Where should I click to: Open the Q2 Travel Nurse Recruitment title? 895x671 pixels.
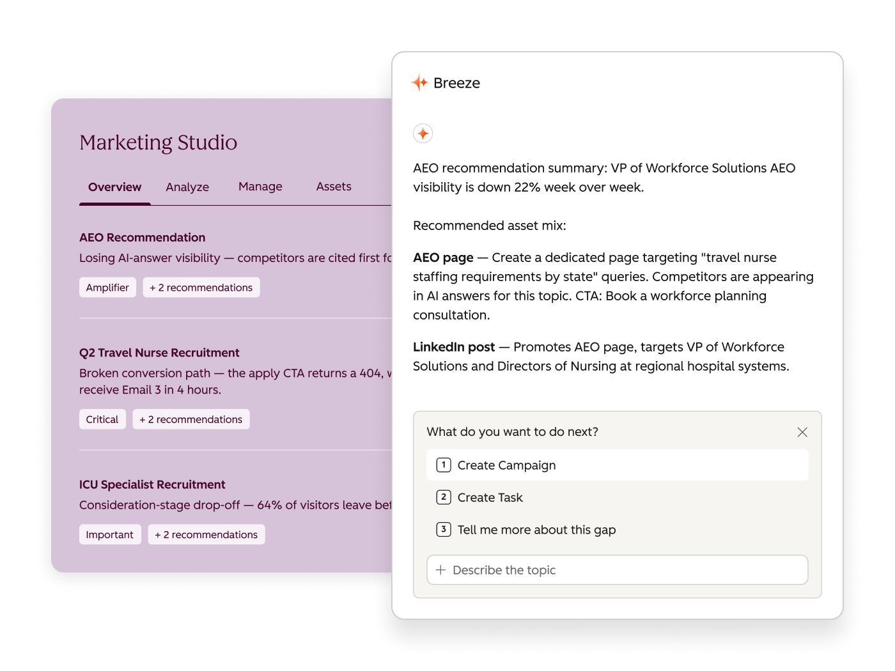[159, 353]
